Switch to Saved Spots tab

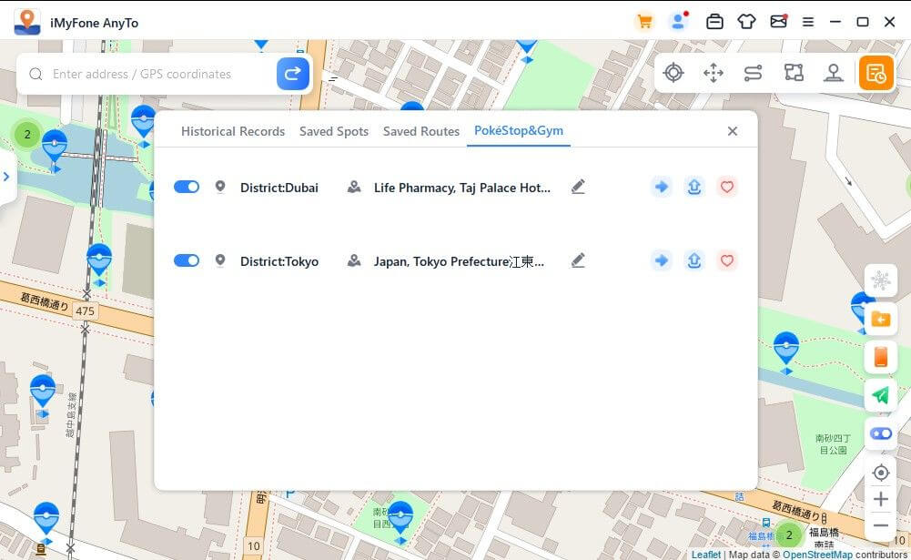click(334, 131)
